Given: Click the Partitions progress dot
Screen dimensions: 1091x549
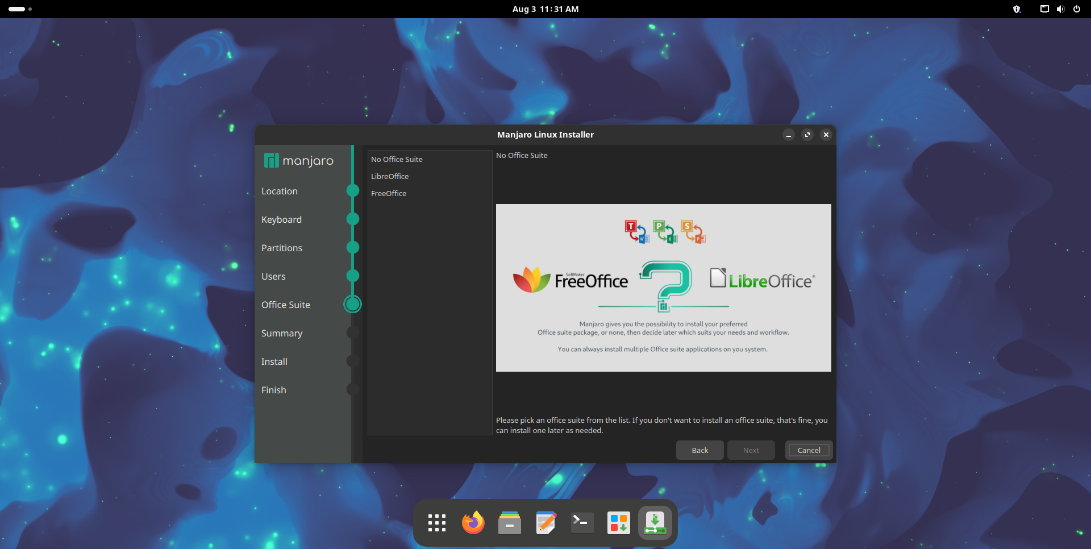Looking at the screenshot, I should tap(353, 248).
